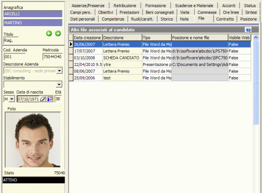Screen dimensions: 262x193
Task: Click False cell in SCHEDA CANDIDATO row
Action: pos(239,58)
